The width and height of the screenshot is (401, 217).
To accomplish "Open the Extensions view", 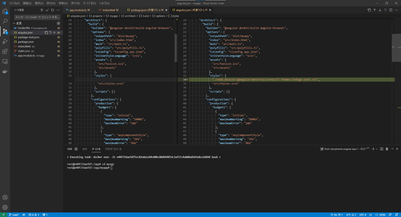I will point(5,52).
